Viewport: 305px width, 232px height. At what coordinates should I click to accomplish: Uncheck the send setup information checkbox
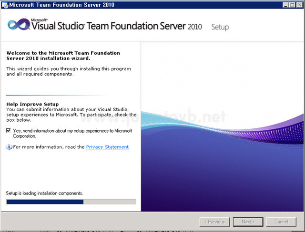tap(9, 130)
